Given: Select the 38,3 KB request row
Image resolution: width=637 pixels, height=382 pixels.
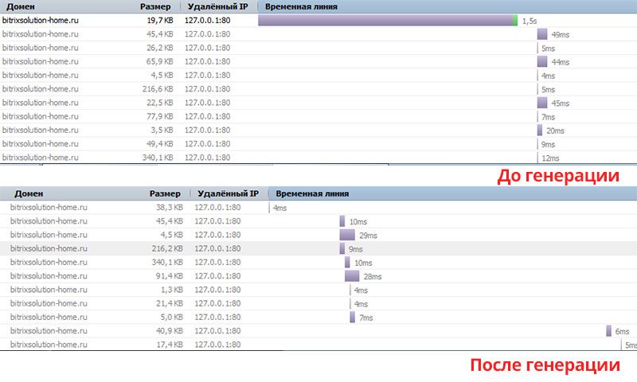Looking at the screenshot, I should 318,208.
